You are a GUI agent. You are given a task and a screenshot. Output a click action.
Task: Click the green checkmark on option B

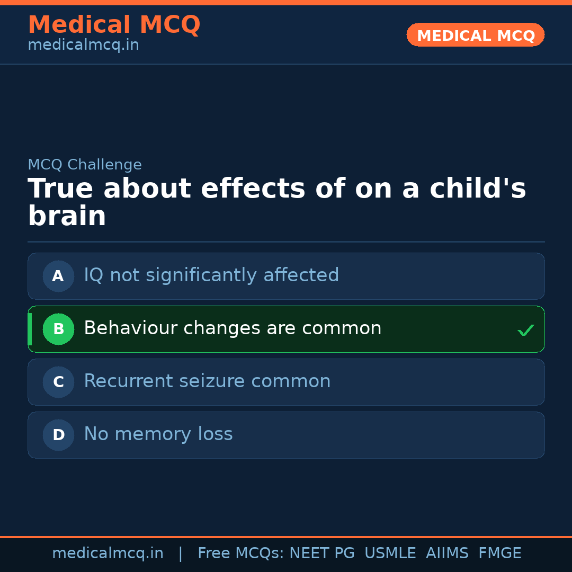click(x=525, y=330)
